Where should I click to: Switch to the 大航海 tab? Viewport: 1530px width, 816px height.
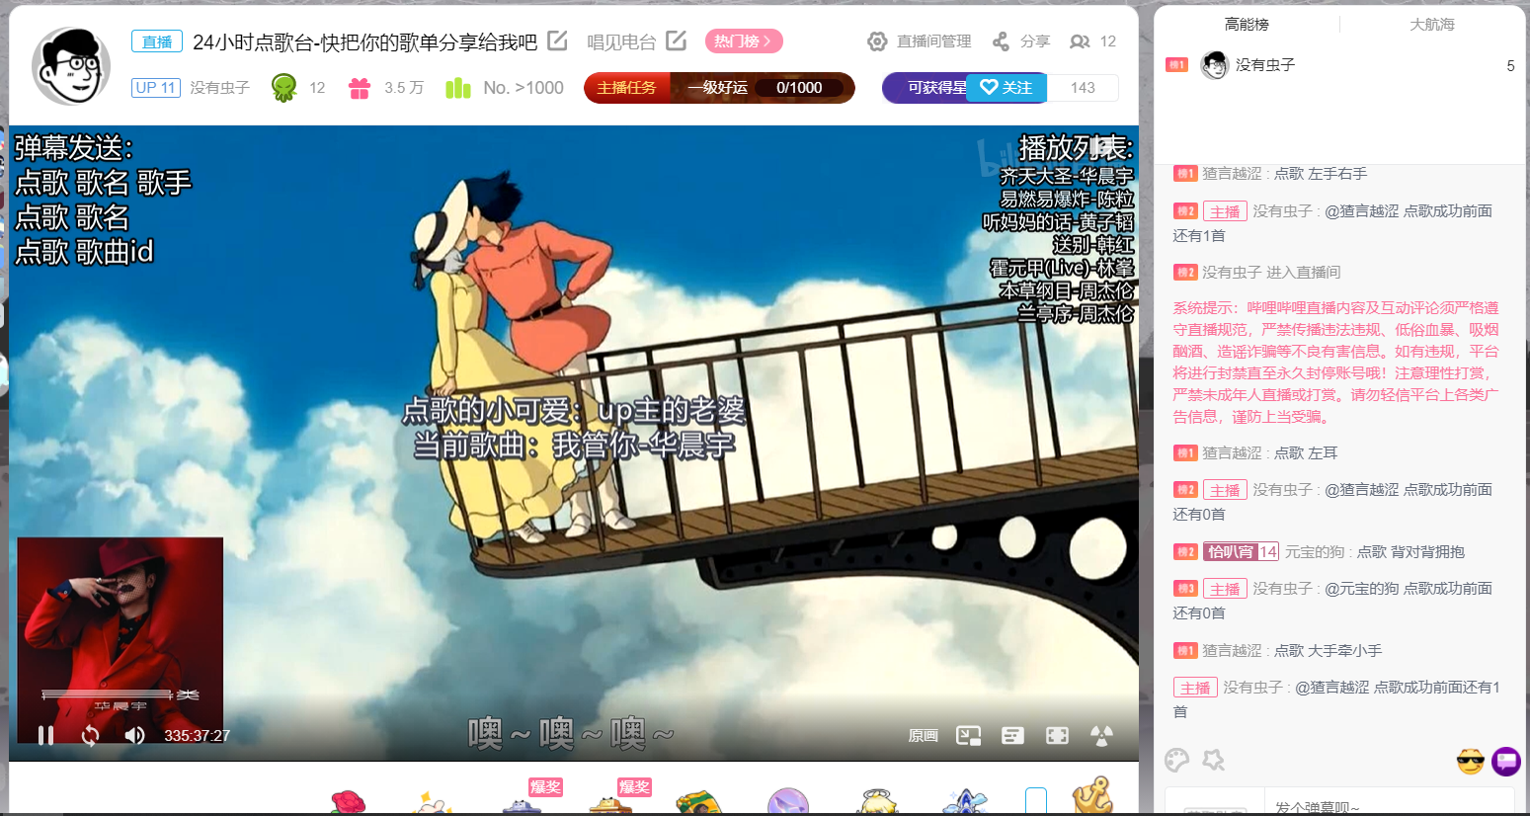pyautogui.click(x=1432, y=24)
